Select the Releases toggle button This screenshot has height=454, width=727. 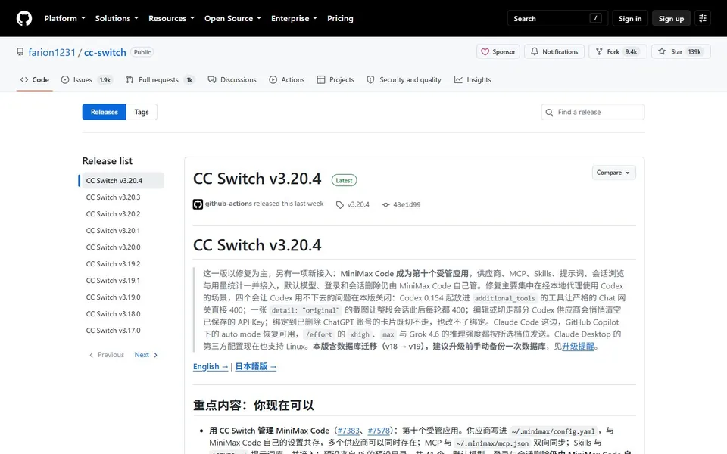105,112
